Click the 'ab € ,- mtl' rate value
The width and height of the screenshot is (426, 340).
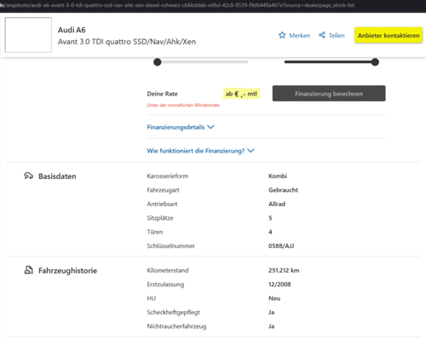(x=241, y=94)
